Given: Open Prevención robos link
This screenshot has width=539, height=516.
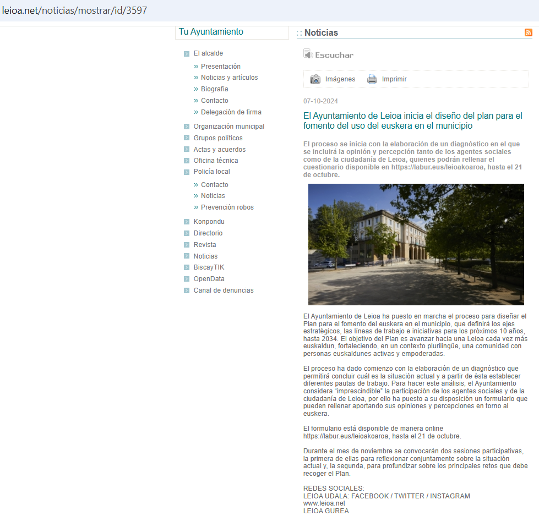Looking at the screenshot, I should pos(227,207).
